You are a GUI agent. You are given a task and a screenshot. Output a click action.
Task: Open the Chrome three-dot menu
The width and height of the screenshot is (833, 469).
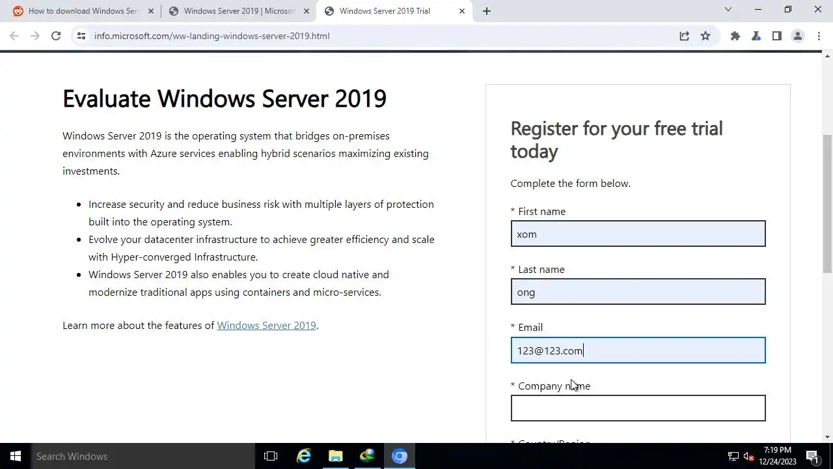click(x=818, y=36)
